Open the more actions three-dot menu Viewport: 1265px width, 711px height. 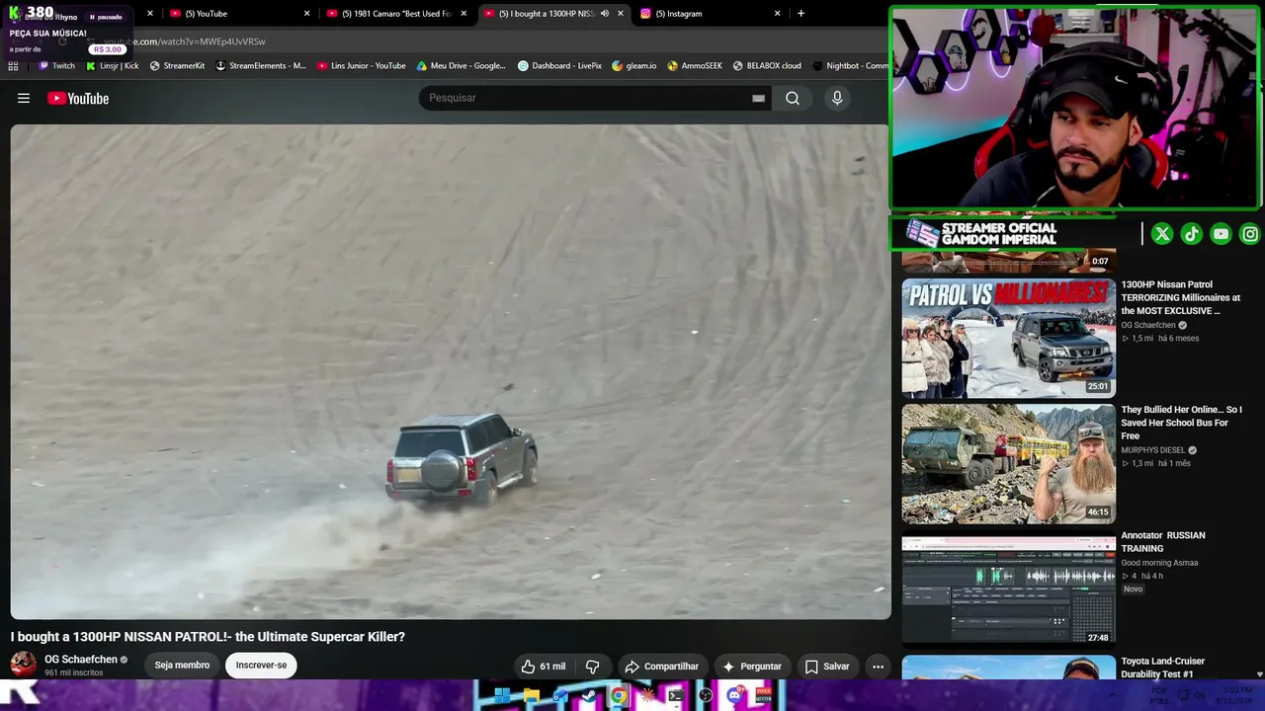(878, 667)
